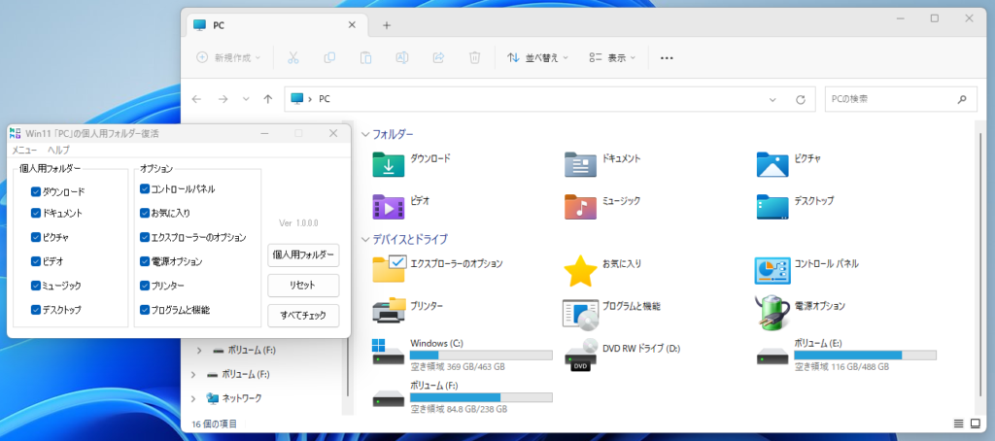Open the メニュー menu

pos(24,151)
